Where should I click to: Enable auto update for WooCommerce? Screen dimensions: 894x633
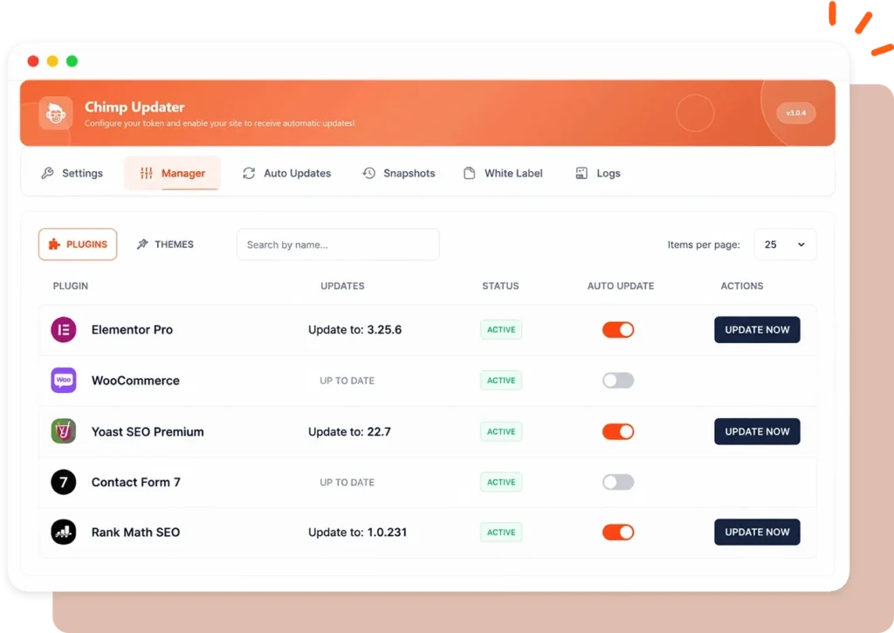618,381
